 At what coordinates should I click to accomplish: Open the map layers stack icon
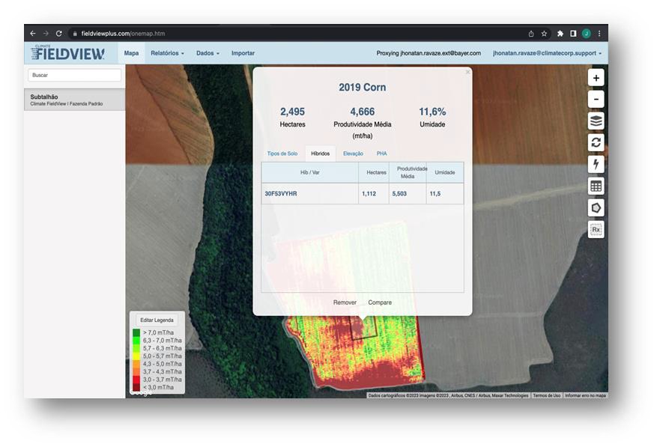(596, 121)
